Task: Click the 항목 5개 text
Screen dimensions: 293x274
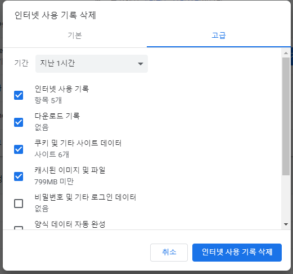Action: pos(48,100)
